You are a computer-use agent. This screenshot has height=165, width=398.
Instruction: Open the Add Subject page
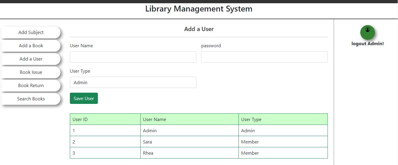pyautogui.click(x=31, y=32)
